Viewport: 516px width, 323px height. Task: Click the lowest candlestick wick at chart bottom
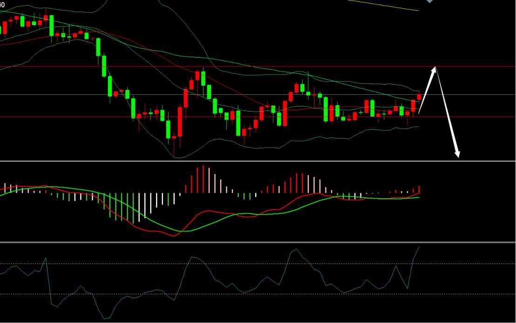[x=174, y=148]
